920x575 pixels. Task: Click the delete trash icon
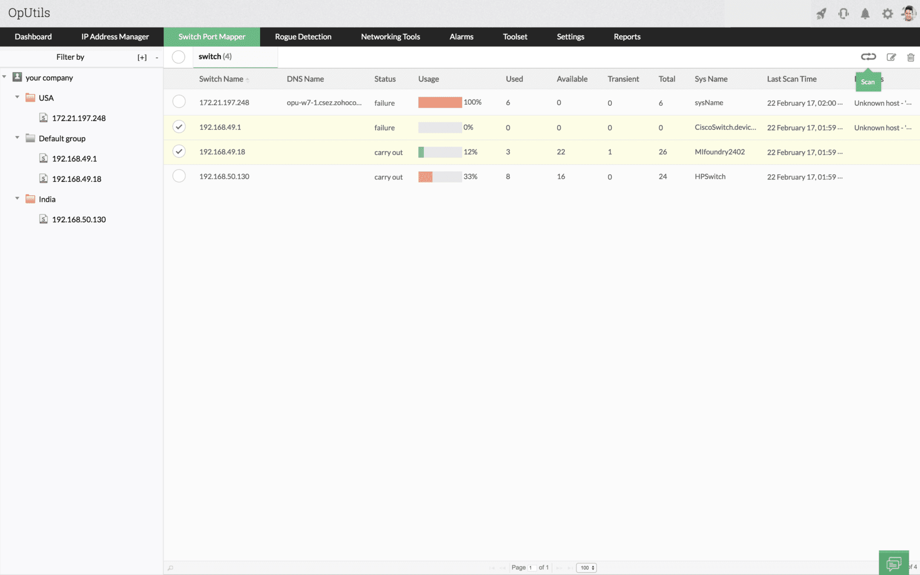(x=910, y=57)
